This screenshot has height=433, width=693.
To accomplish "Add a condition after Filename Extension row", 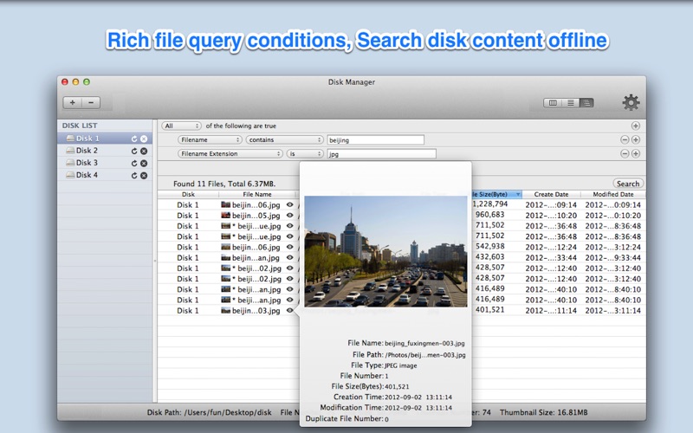I will point(636,153).
